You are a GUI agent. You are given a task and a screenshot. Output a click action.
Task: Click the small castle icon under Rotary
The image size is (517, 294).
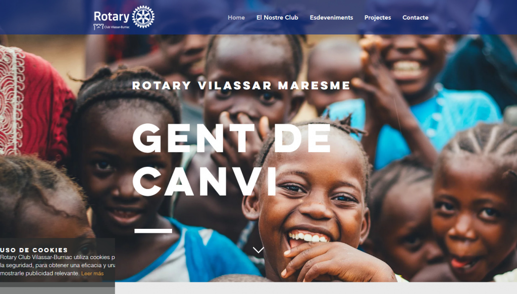click(98, 27)
